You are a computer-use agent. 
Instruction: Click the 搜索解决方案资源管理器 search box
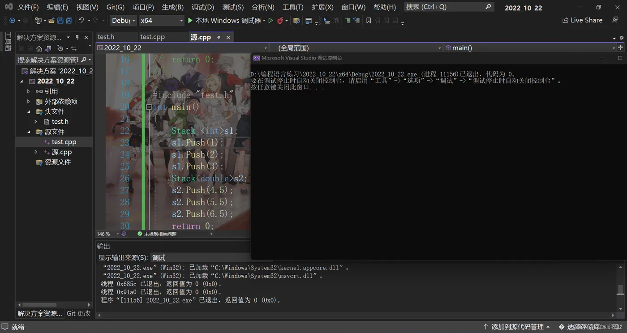[x=54, y=60]
